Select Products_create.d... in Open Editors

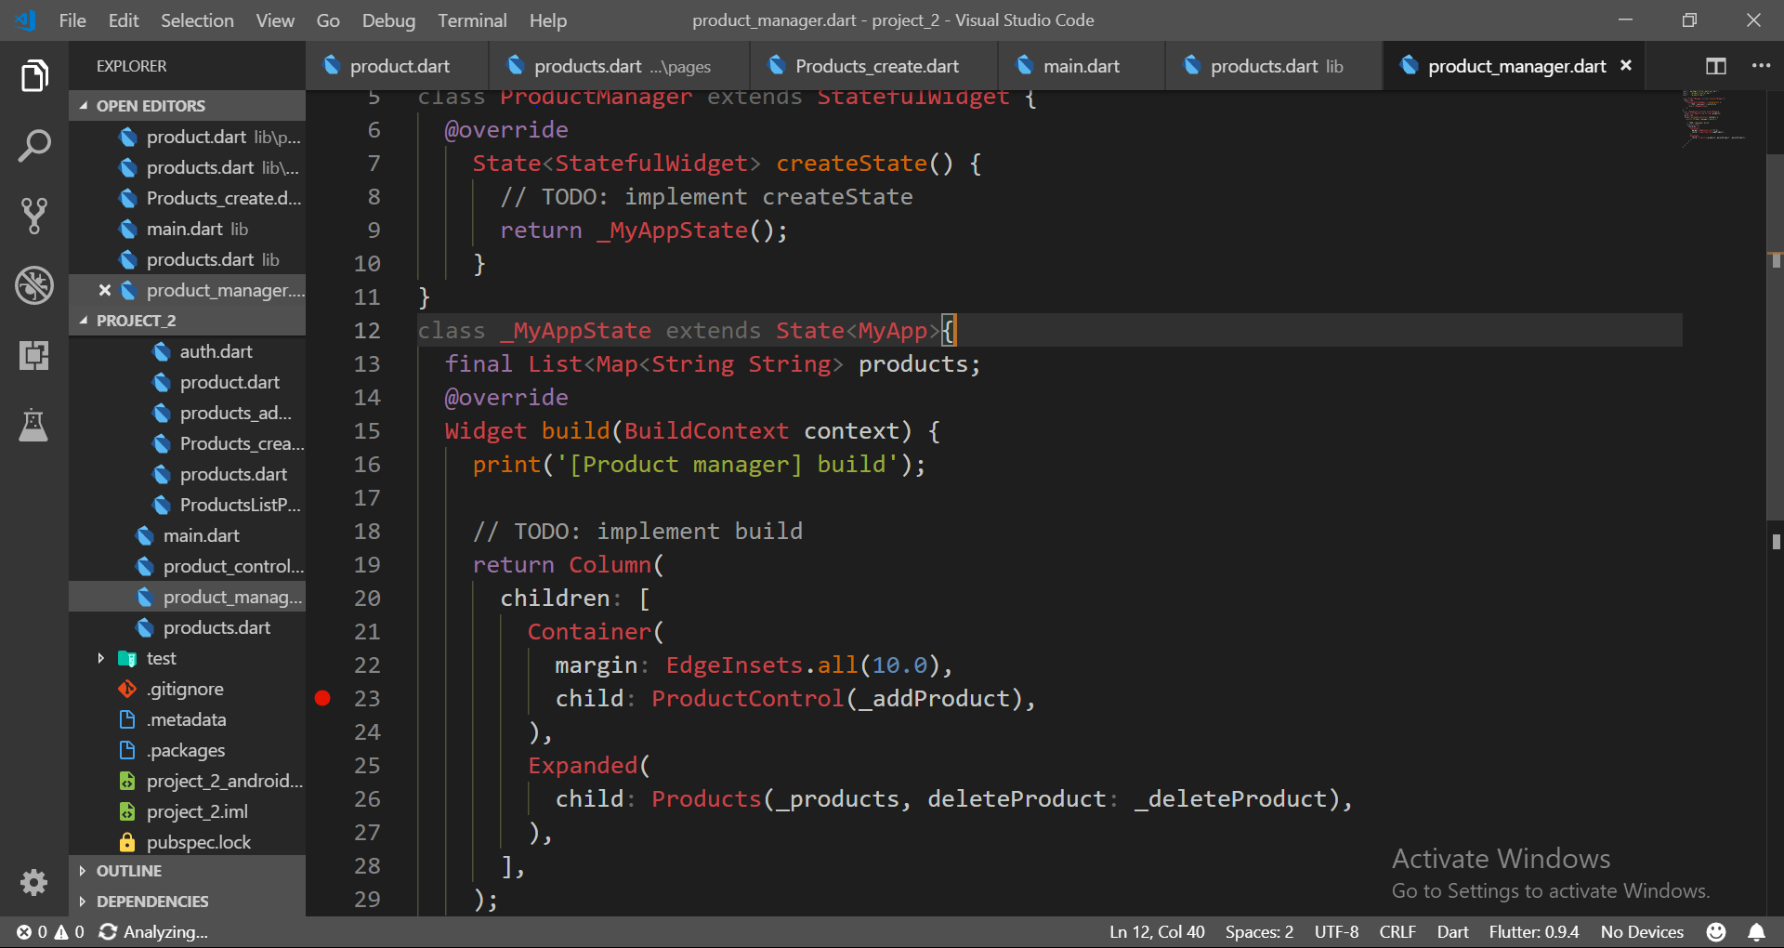tap(187, 198)
